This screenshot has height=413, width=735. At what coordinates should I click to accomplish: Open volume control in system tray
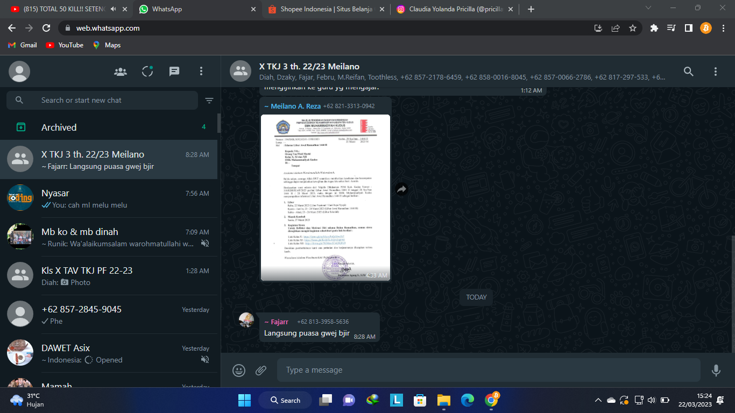tap(652, 400)
